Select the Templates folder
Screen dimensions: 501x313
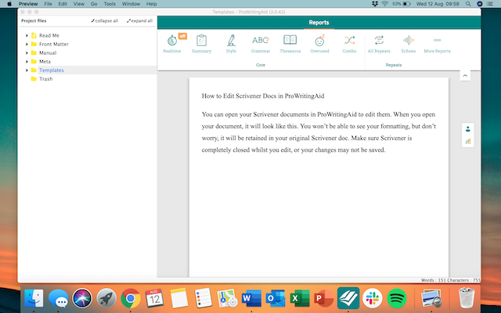[51, 70]
